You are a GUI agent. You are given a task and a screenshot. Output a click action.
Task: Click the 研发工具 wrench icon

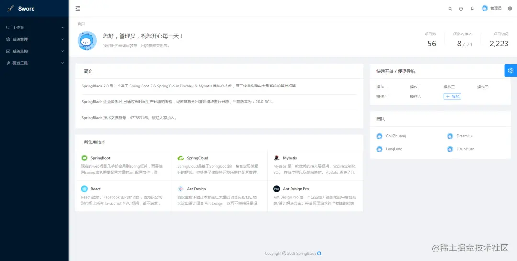pos(8,63)
